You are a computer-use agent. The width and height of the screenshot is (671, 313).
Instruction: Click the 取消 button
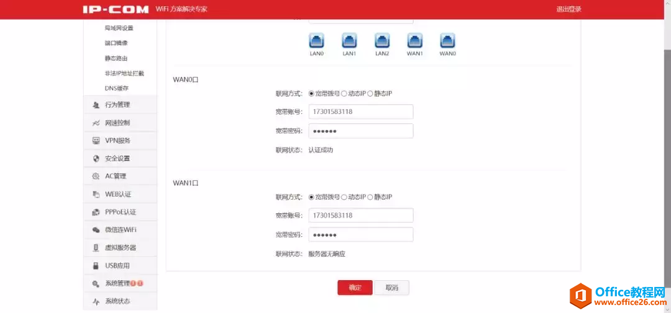[x=392, y=288]
